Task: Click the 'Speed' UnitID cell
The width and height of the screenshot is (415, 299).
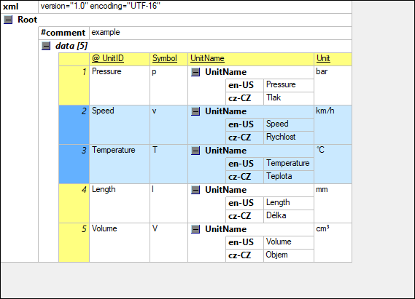Action: 120,125
